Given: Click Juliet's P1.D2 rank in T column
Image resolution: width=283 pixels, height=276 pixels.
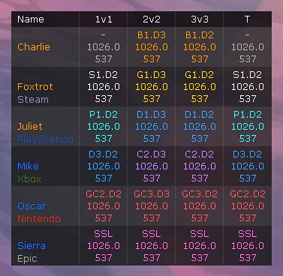Looking at the screenshot, I should tap(247, 115).
